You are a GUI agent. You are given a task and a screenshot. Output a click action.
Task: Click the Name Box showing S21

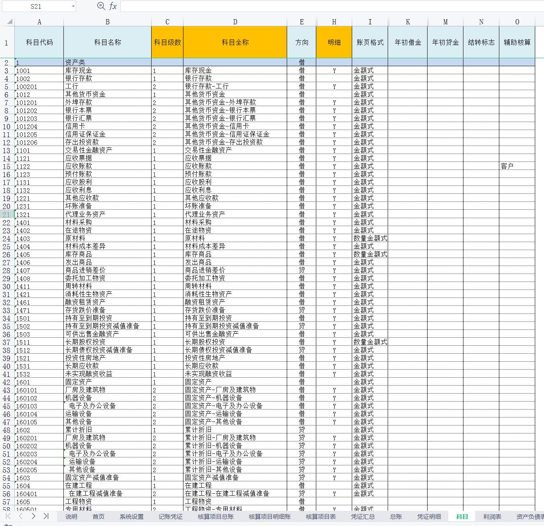point(36,6)
